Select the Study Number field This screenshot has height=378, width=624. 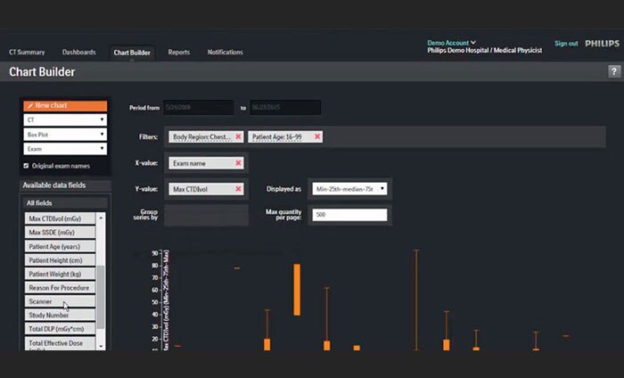point(60,315)
